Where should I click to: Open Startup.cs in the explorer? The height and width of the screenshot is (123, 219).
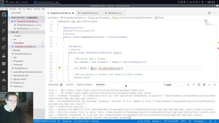pyautogui.click(x=18, y=86)
